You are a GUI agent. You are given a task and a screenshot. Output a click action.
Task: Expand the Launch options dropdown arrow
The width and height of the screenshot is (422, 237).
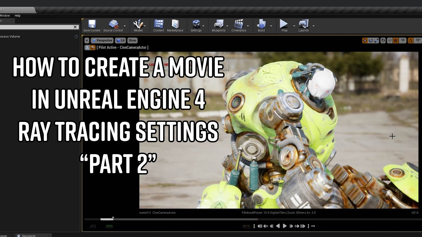[313, 26]
